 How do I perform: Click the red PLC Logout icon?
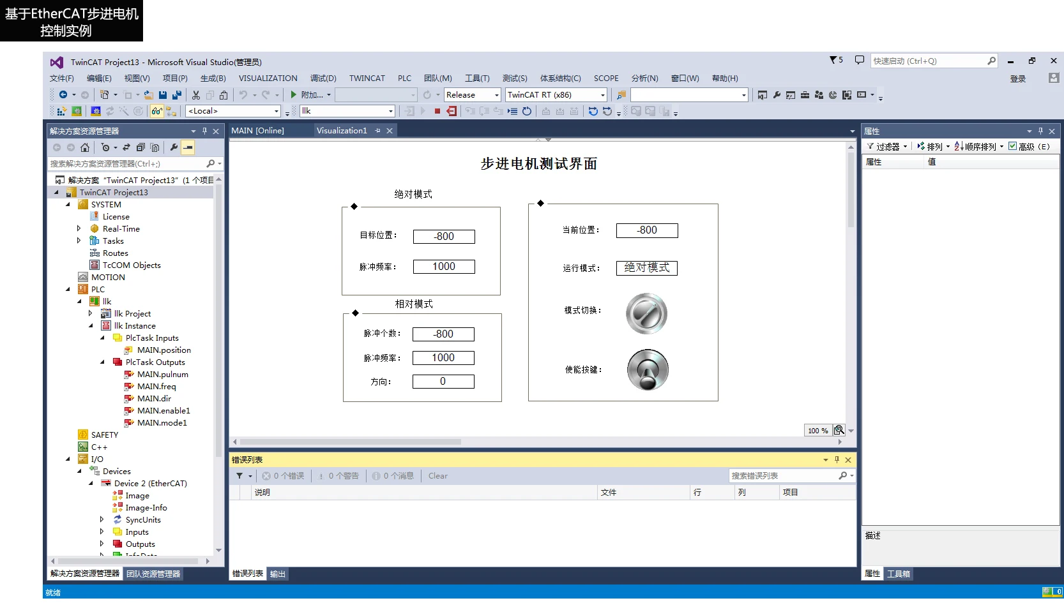coord(452,111)
